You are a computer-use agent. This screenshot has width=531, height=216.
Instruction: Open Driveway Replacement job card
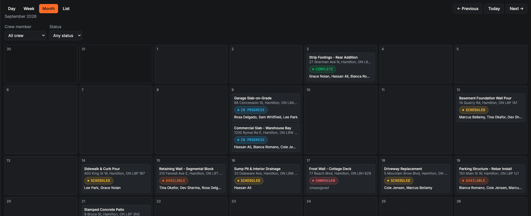pos(416,178)
